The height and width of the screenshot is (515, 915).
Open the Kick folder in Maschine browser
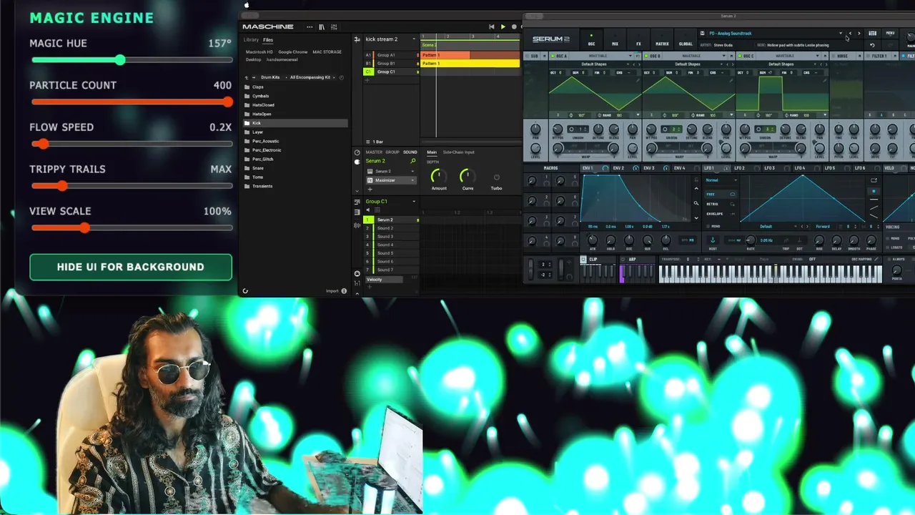pos(295,123)
